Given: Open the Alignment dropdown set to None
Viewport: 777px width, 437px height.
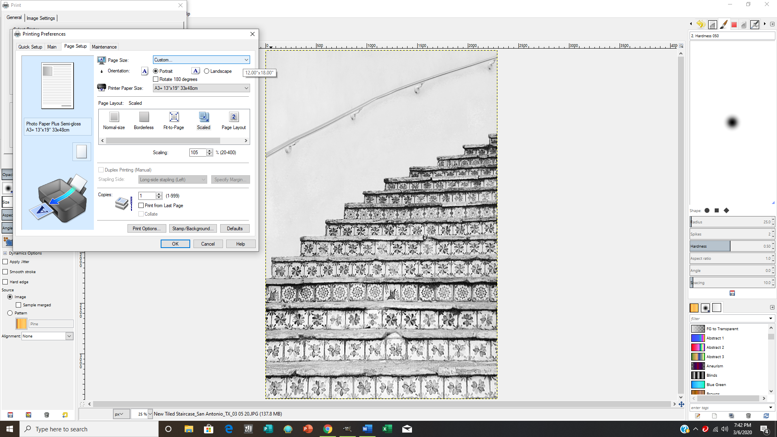Looking at the screenshot, I should click(x=47, y=336).
